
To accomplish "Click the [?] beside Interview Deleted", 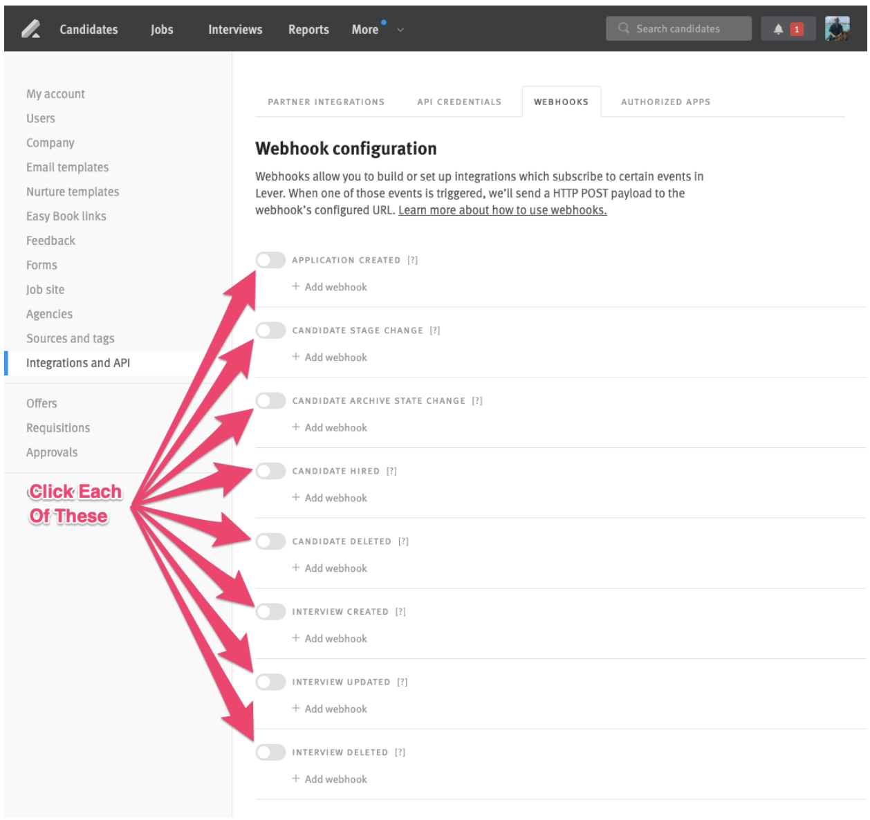I will (x=400, y=752).
